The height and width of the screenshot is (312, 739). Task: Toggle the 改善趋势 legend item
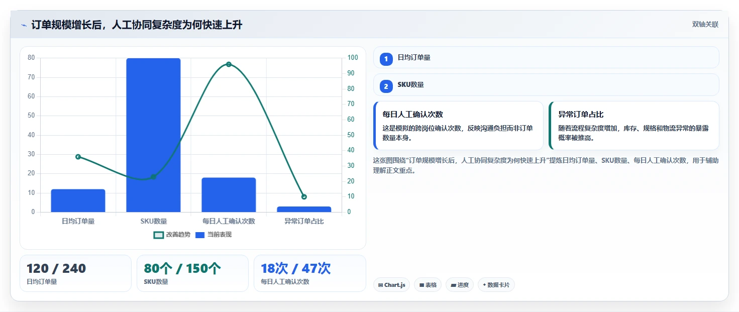(x=172, y=235)
